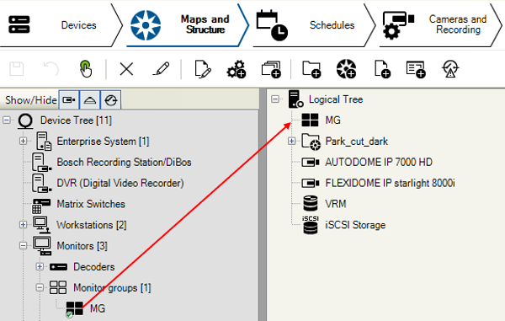Image resolution: width=505 pixels, height=321 pixels.
Task: Expand the Enterprise System node
Action: [23, 142]
